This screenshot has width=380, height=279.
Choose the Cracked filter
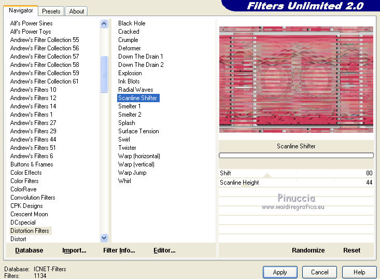tap(129, 32)
